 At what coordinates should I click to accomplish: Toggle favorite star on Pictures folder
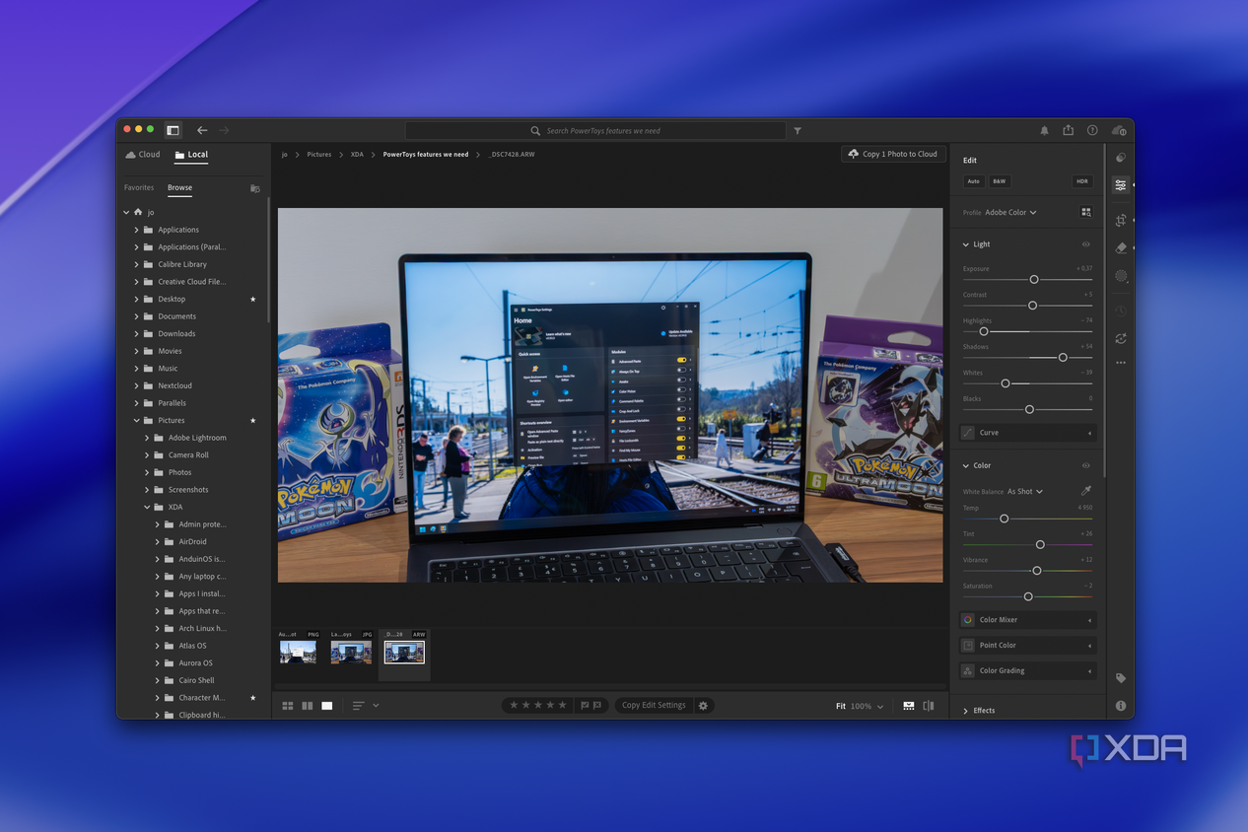pyautogui.click(x=253, y=420)
